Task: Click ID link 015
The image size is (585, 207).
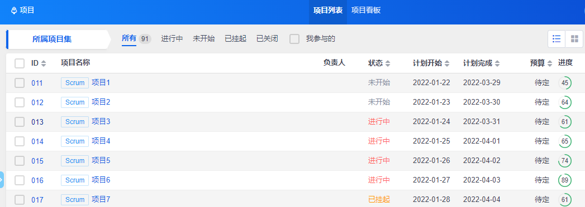Action: point(37,161)
